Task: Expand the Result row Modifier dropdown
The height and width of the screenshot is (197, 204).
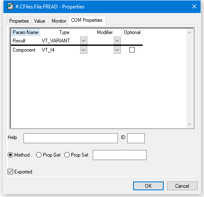Action: (117, 41)
